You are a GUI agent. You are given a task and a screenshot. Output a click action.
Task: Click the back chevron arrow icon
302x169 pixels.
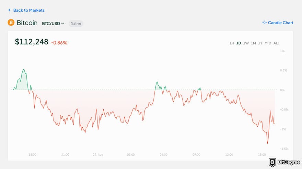9,10
